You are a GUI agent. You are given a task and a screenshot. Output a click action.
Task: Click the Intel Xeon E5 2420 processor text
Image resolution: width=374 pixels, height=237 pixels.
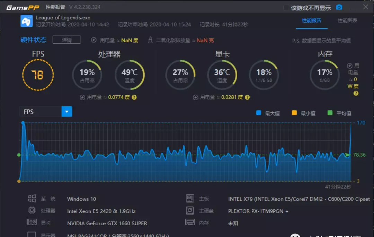click(x=101, y=211)
